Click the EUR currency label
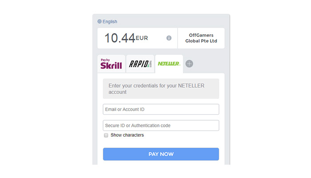Image resolution: width=311 pixels, height=178 pixels. click(142, 38)
